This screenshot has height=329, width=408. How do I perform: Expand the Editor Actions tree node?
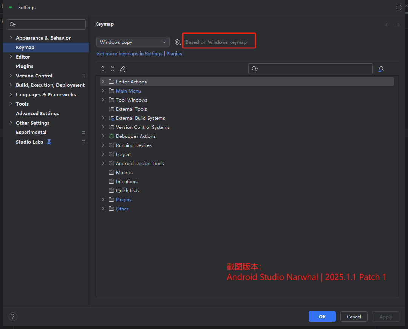[103, 82]
